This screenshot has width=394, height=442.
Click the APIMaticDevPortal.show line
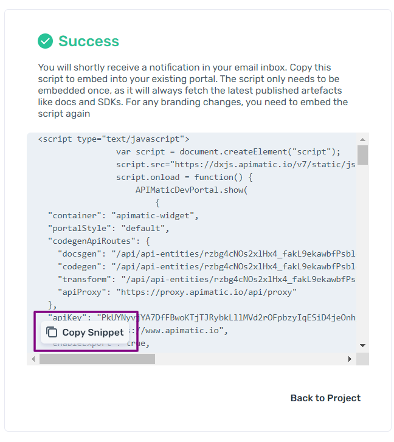coord(192,190)
